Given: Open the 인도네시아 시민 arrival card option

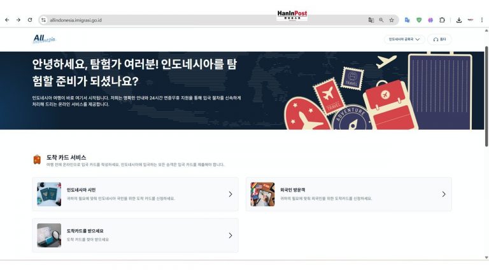Looking at the screenshot, I should (135, 194).
